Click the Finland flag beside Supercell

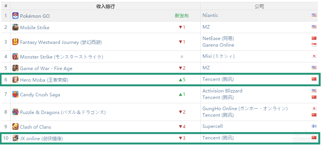pos(314,126)
